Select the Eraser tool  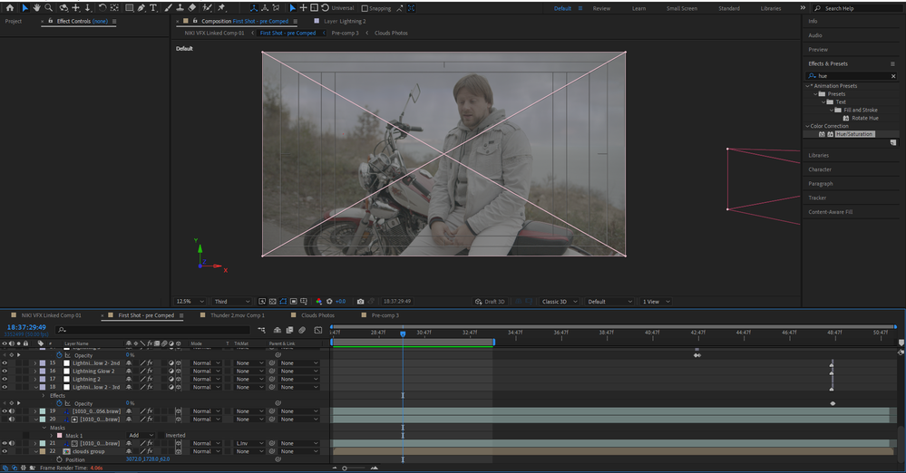pyautogui.click(x=192, y=8)
